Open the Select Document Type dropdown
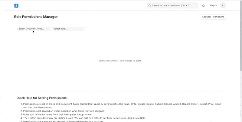 [x=31, y=29]
